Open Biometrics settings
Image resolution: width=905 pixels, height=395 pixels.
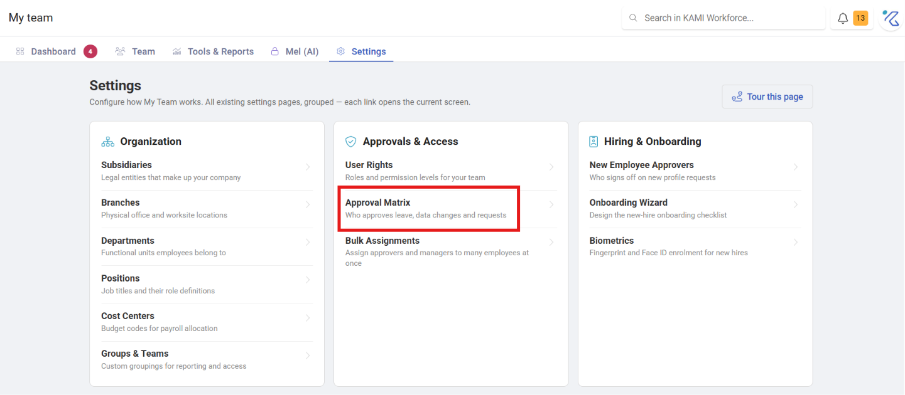(695, 246)
